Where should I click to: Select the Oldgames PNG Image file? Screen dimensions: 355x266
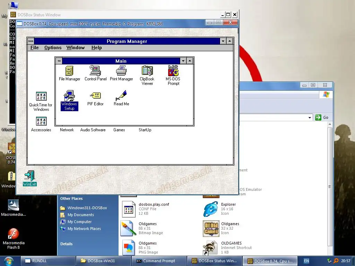tap(140, 247)
